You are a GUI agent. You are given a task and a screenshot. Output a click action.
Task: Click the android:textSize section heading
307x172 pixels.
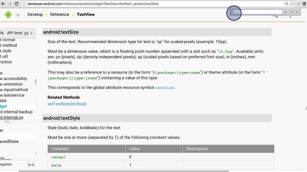pos(61,32)
